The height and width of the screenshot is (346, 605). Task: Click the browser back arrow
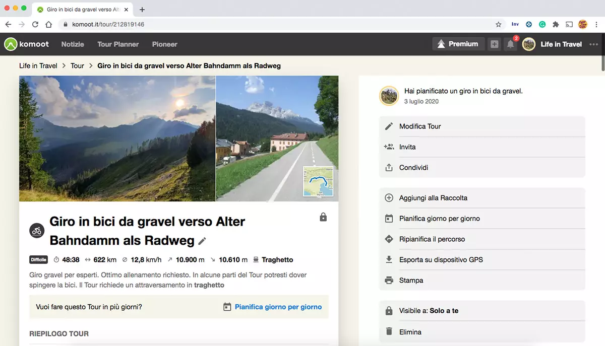point(8,24)
